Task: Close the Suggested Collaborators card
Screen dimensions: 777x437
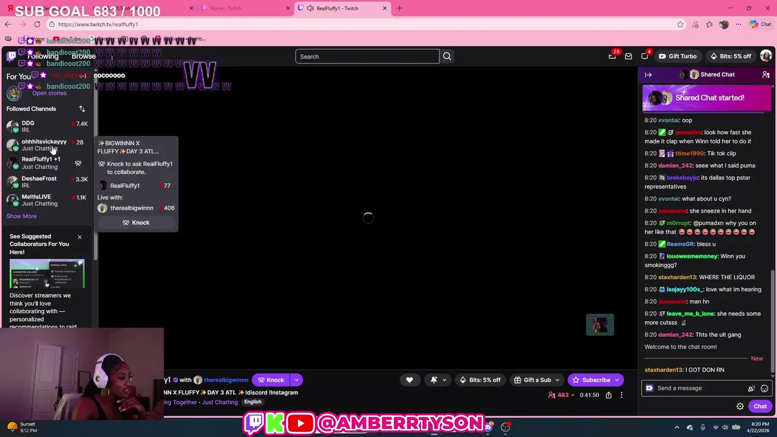Action: point(80,237)
